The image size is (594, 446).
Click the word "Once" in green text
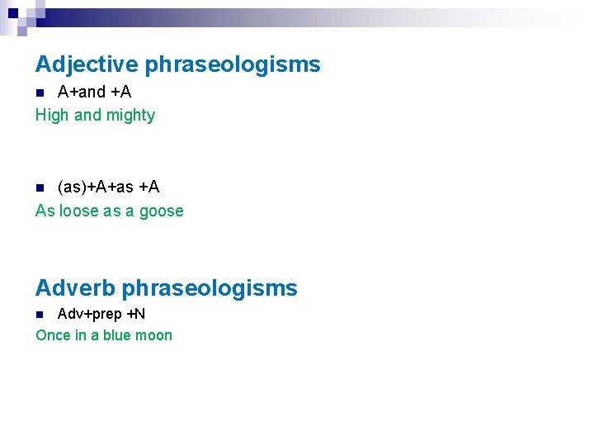click(53, 334)
